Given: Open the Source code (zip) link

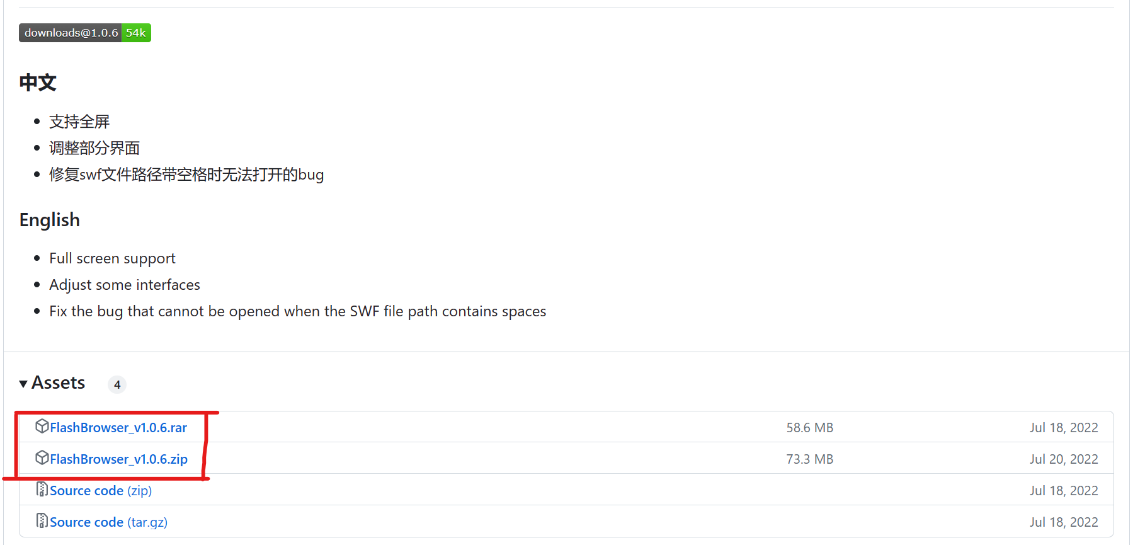Looking at the screenshot, I should click(x=101, y=491).
